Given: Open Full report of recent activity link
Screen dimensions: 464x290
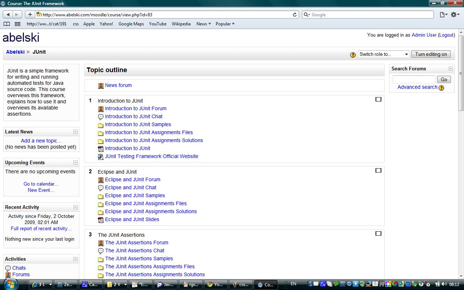Looking at the screenshot, I should point(41,229).
